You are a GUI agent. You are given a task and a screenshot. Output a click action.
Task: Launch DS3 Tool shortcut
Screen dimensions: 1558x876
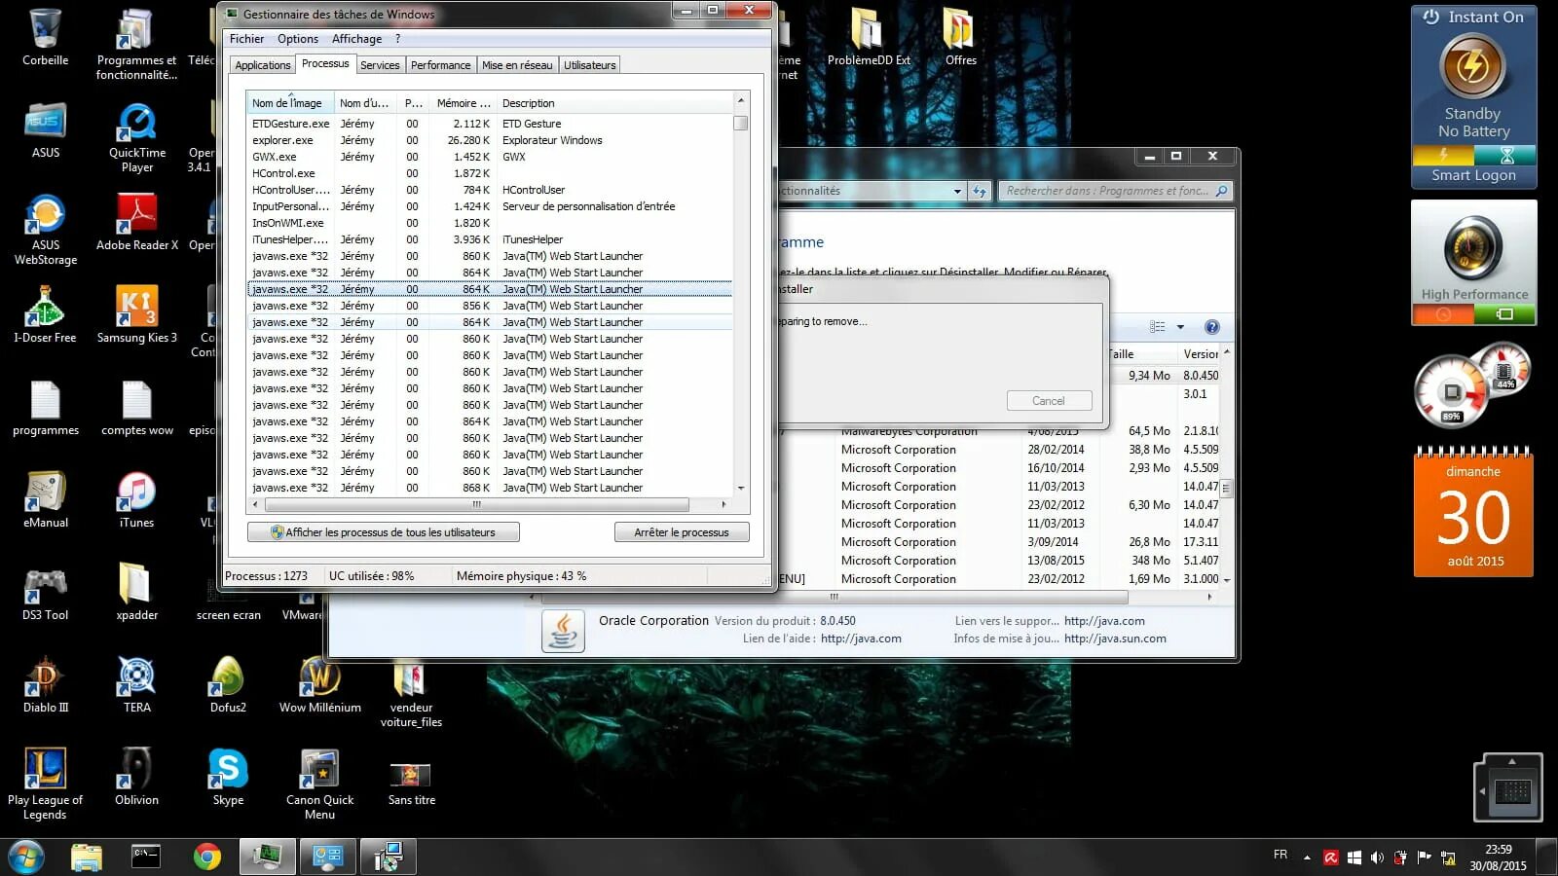pos(45,592)
